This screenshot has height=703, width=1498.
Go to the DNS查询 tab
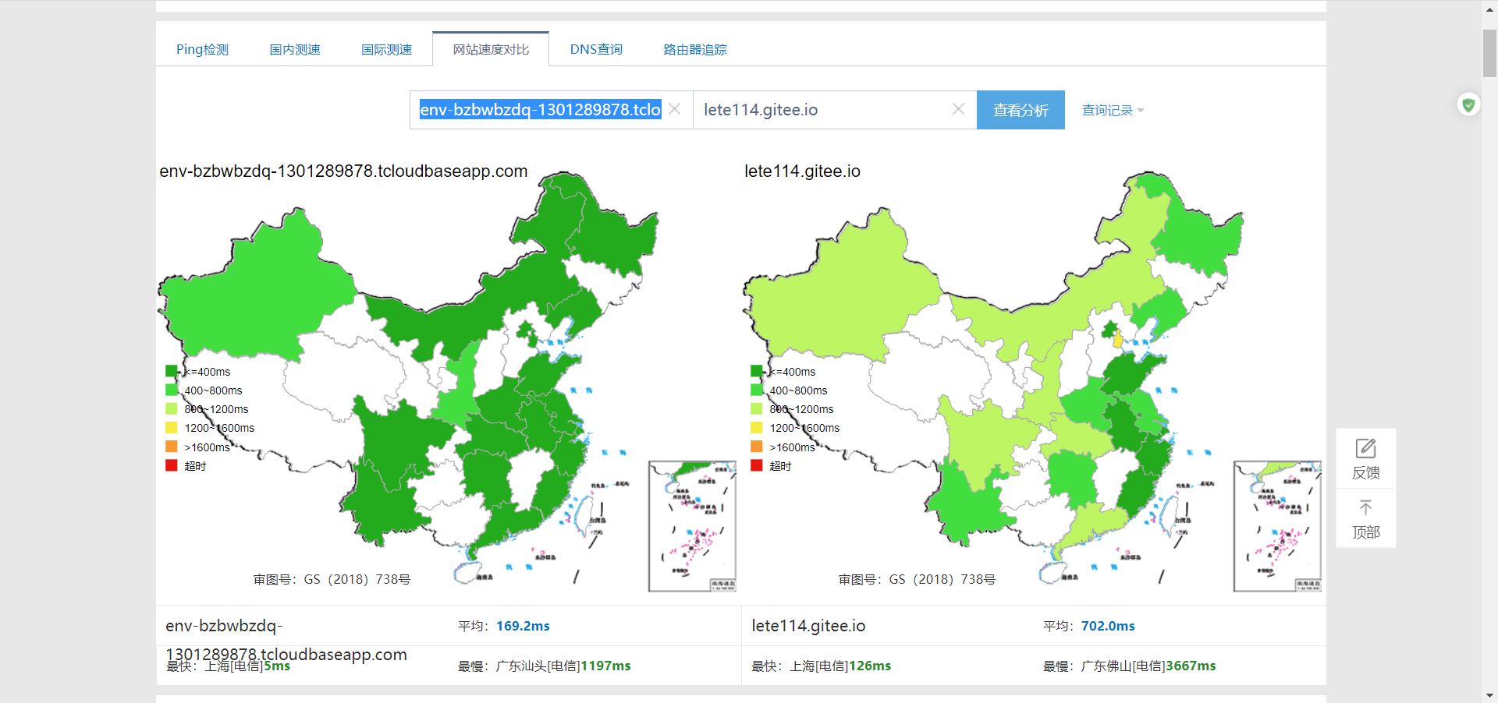[x=596, y=50]
